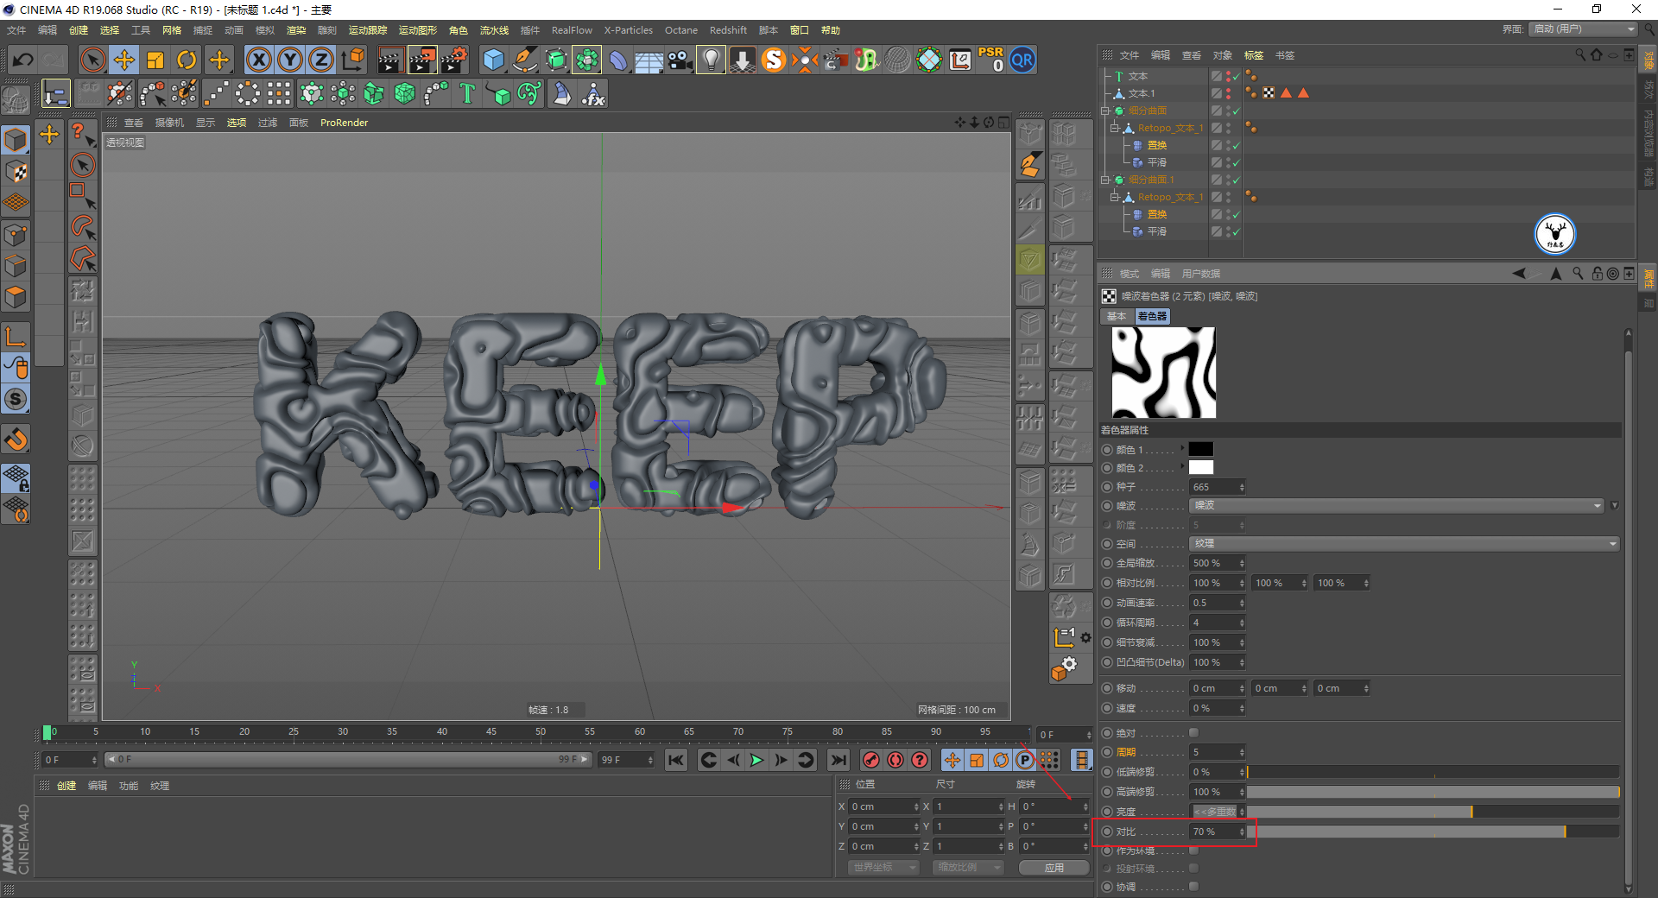The height and width of the screenshot is (898, 1658).
Task: Open the Redshift menu
Action: pyautogui.click(x=728, y=30)
